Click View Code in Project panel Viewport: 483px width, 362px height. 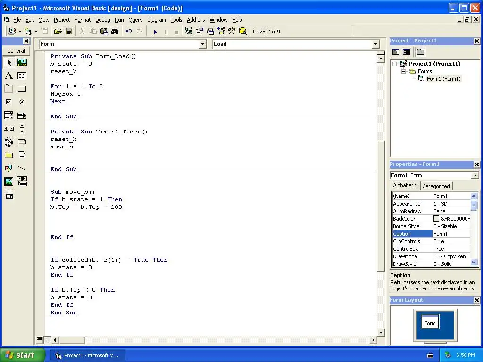tap(396, 52)
